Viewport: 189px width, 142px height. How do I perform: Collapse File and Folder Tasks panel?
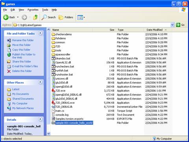pyautogui.click(x=40, y=33)
